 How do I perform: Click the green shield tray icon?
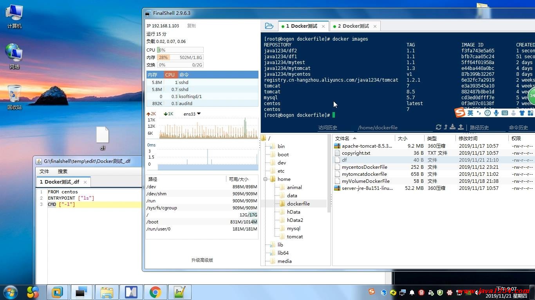pos(440,292)
